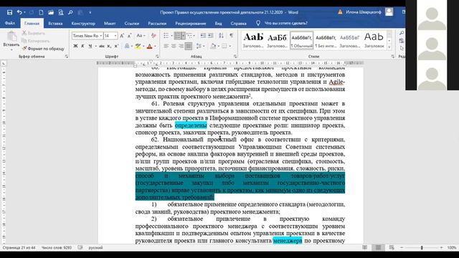Apply yellow text highlight color
Viewport: 459px width, 258px height.
click(138, 46)
